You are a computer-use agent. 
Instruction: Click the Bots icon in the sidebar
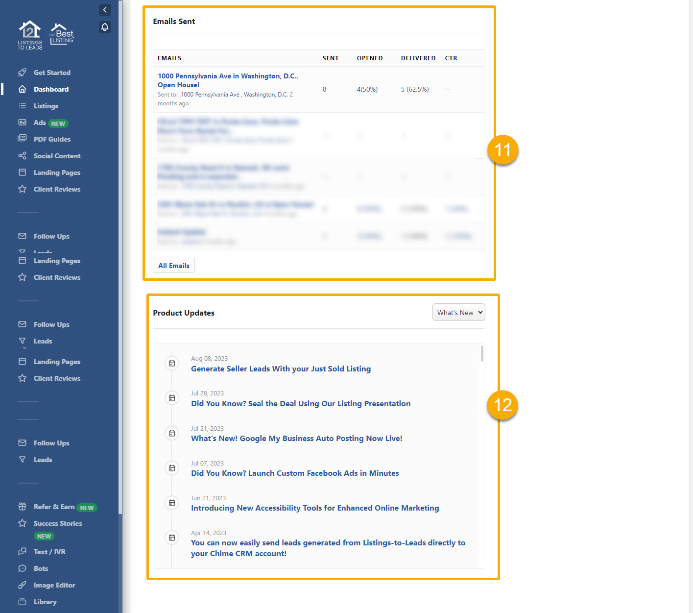[x=23, y=568]
